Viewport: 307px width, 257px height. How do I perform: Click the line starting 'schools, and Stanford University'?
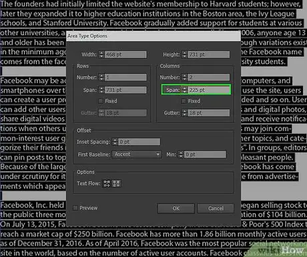[151, 23]
